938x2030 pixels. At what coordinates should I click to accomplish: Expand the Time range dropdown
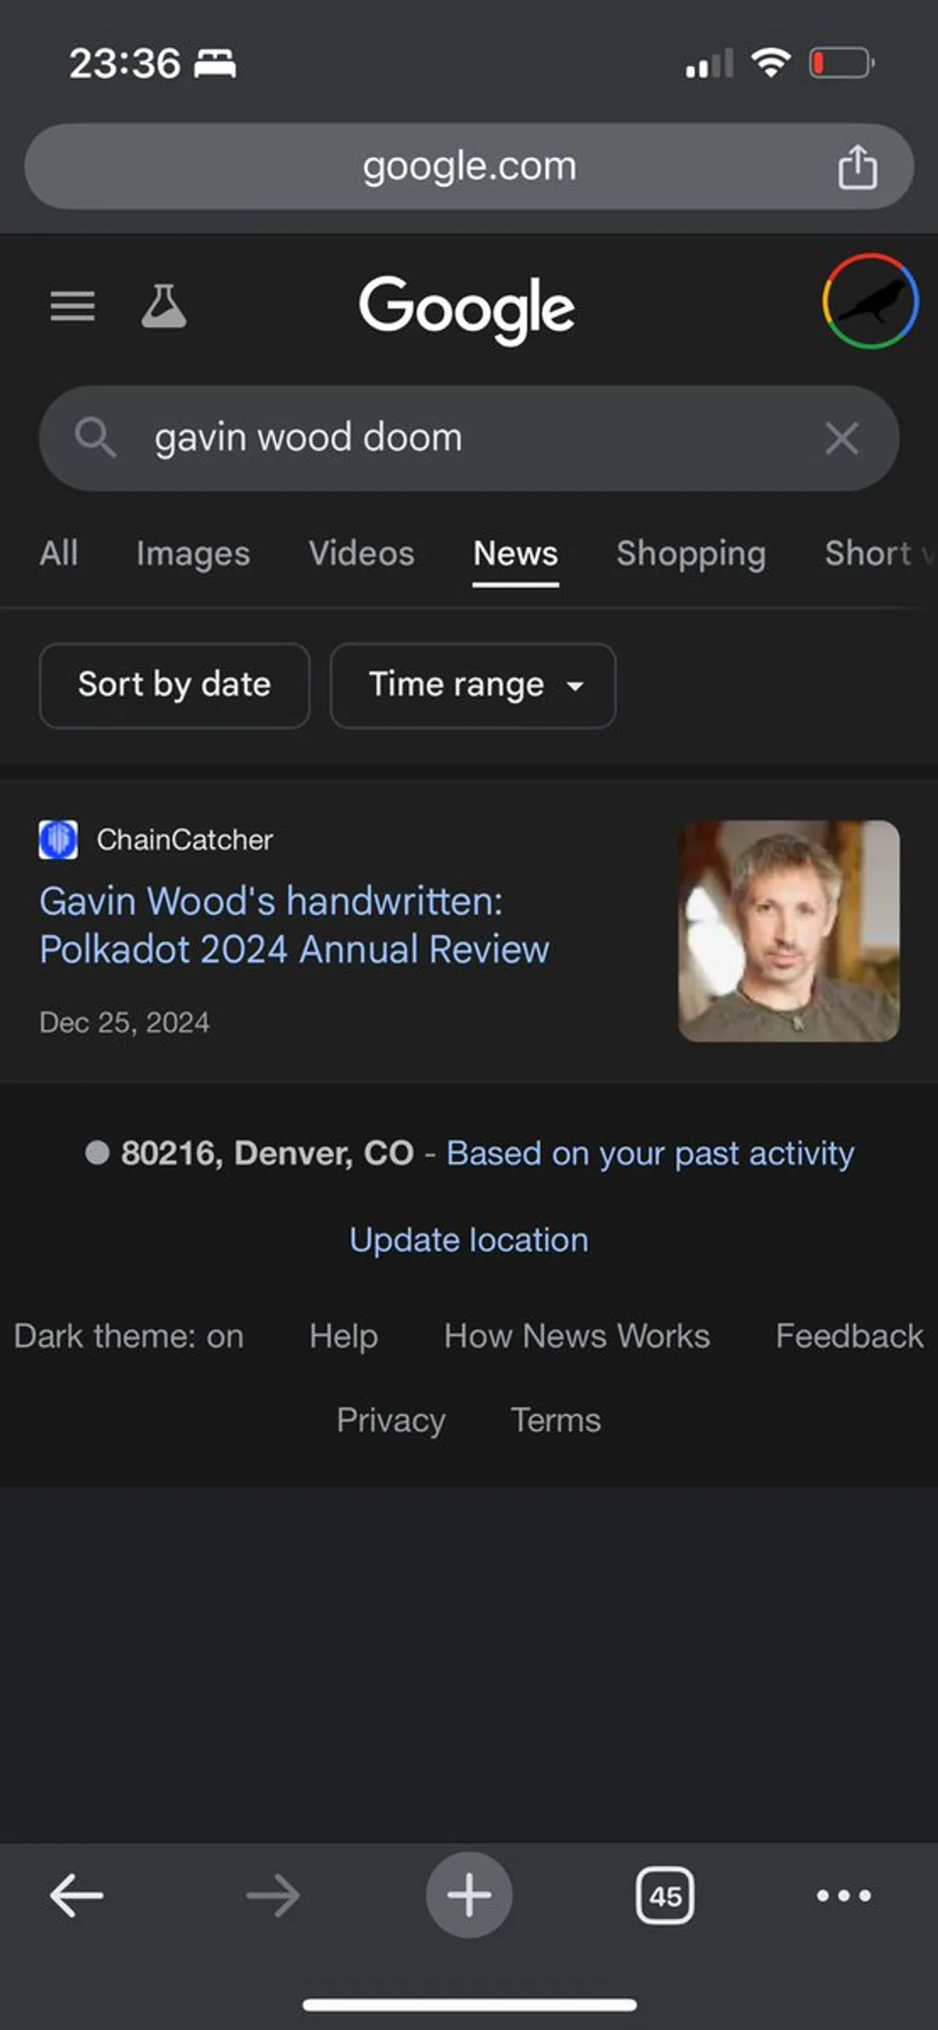click(x=473, y=685)
